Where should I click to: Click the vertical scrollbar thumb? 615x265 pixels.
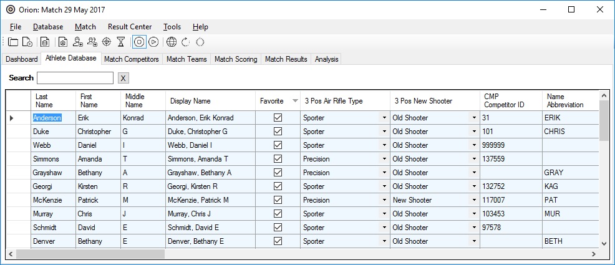(x=604, y=120)
